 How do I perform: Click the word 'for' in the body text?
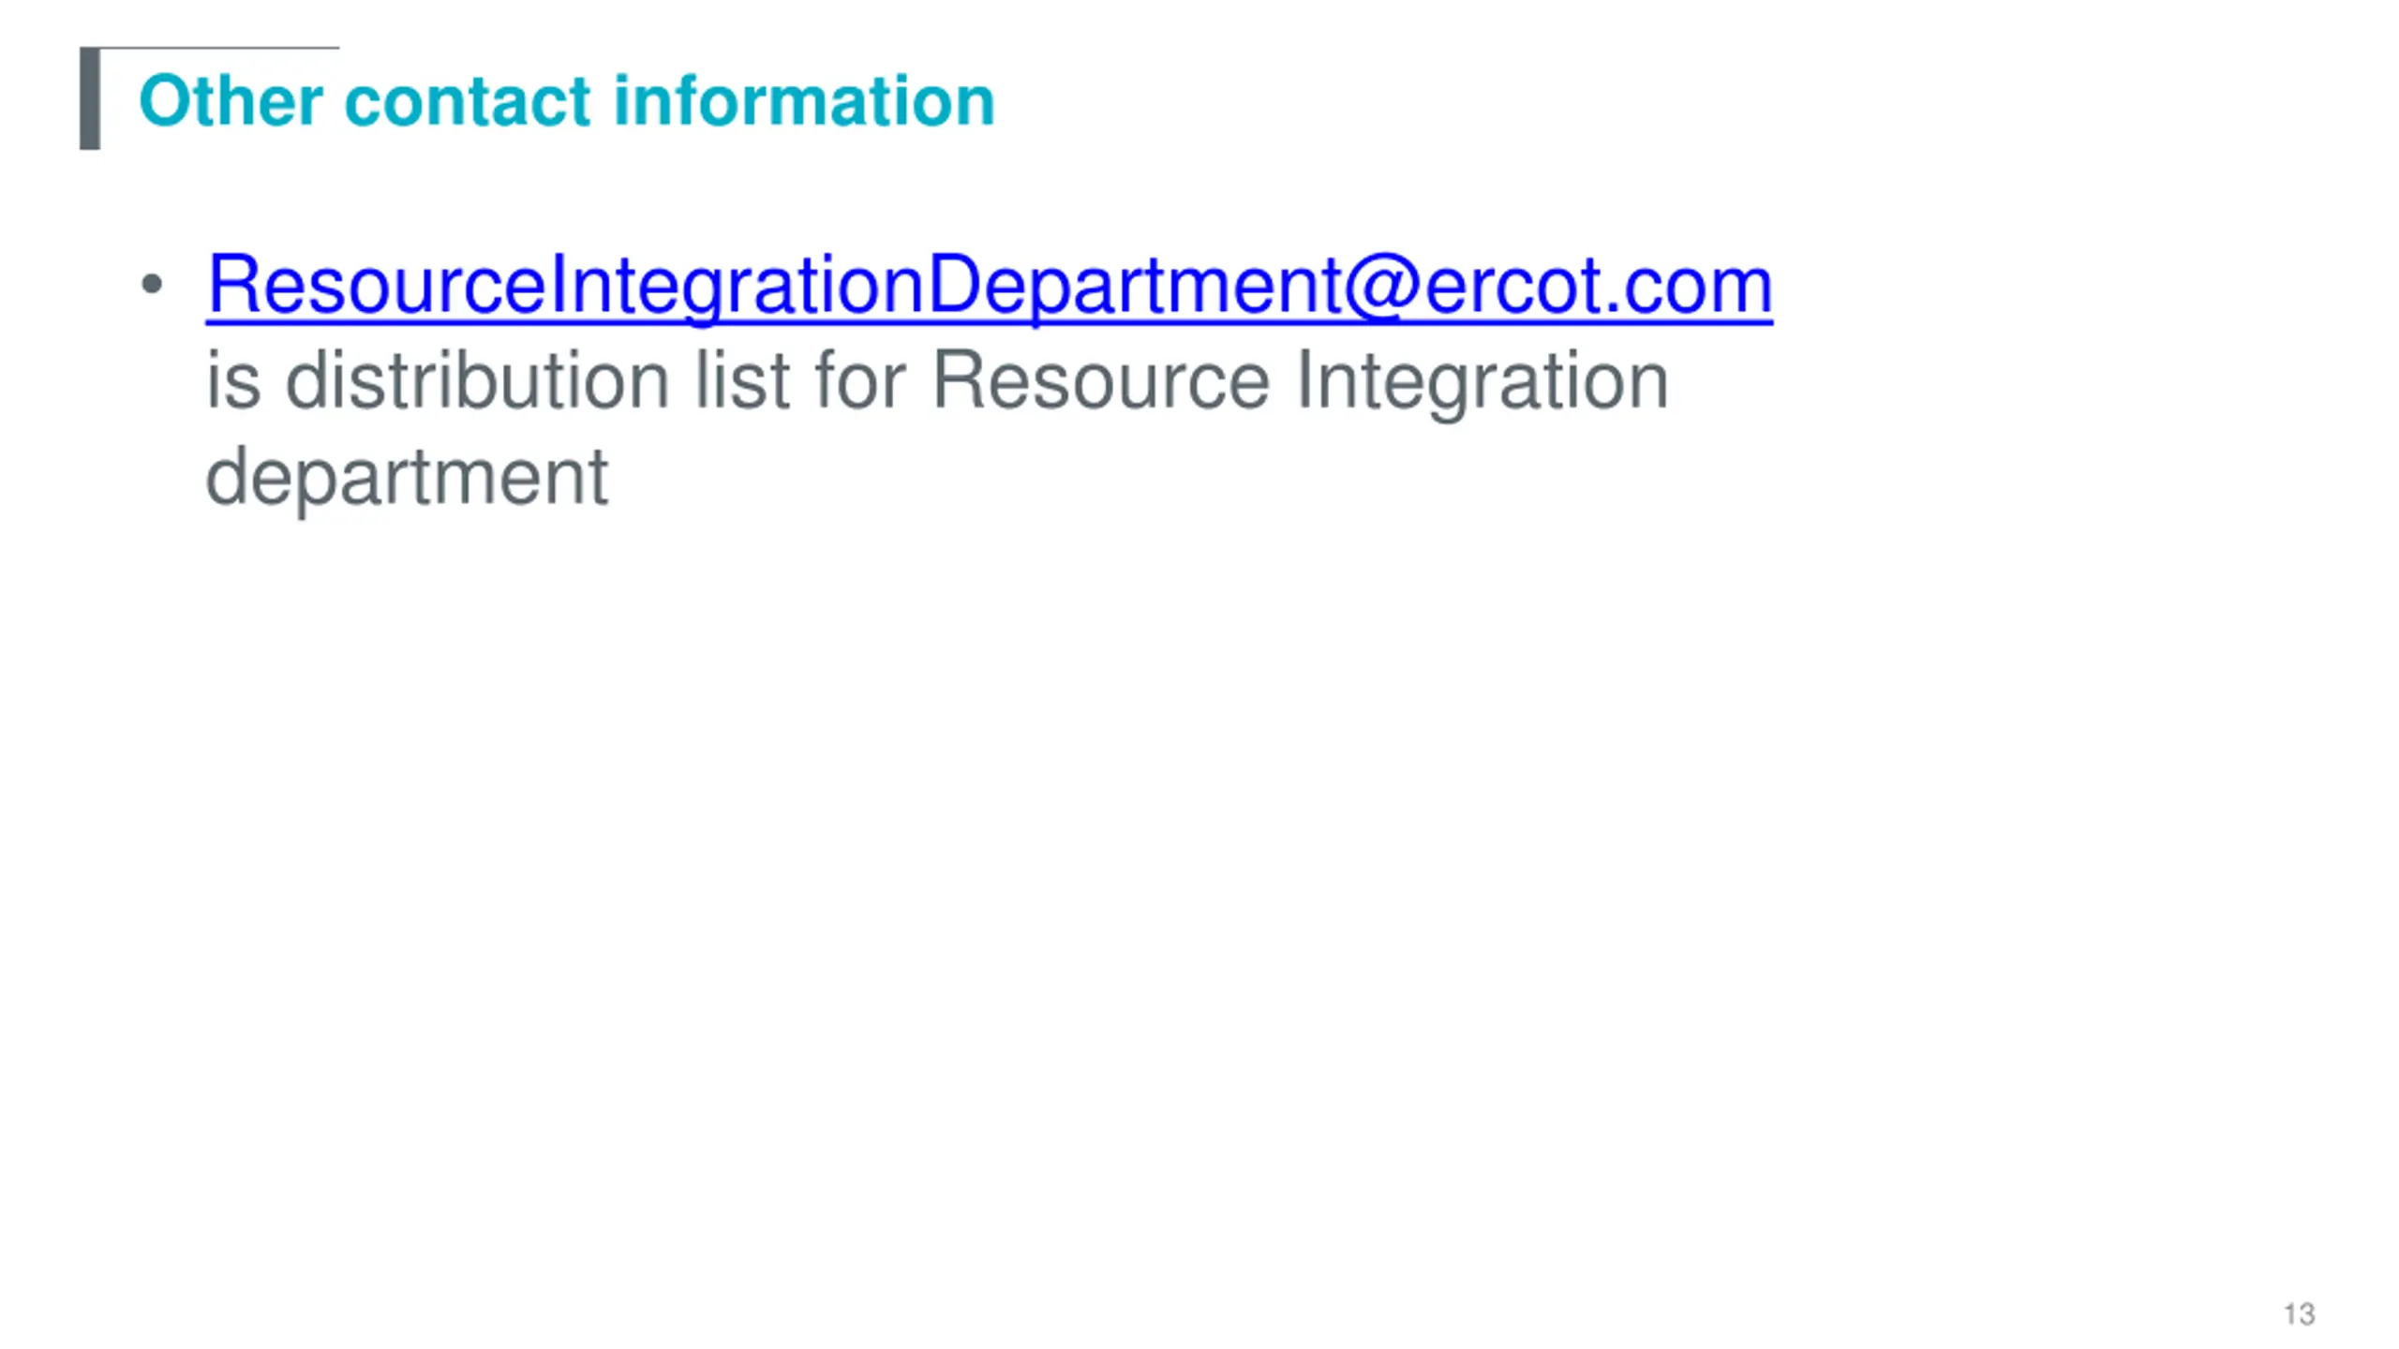click(860, 381)
